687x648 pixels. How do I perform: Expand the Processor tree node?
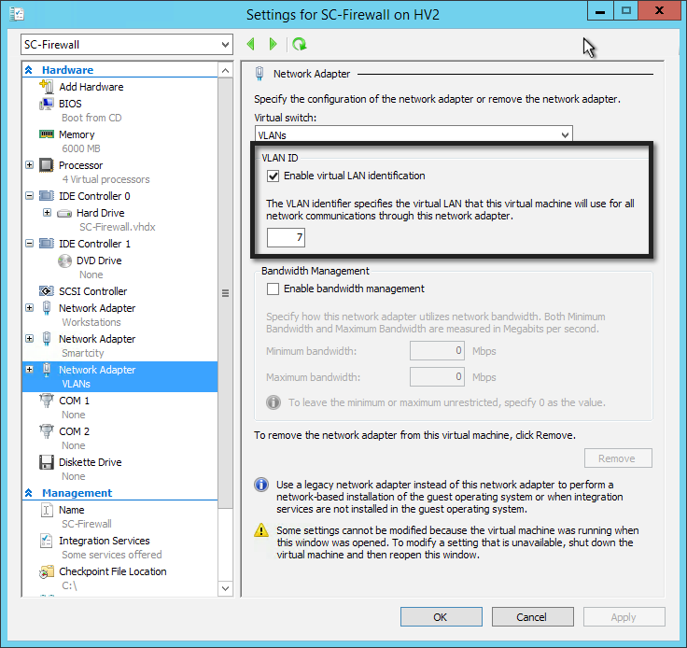29,165
